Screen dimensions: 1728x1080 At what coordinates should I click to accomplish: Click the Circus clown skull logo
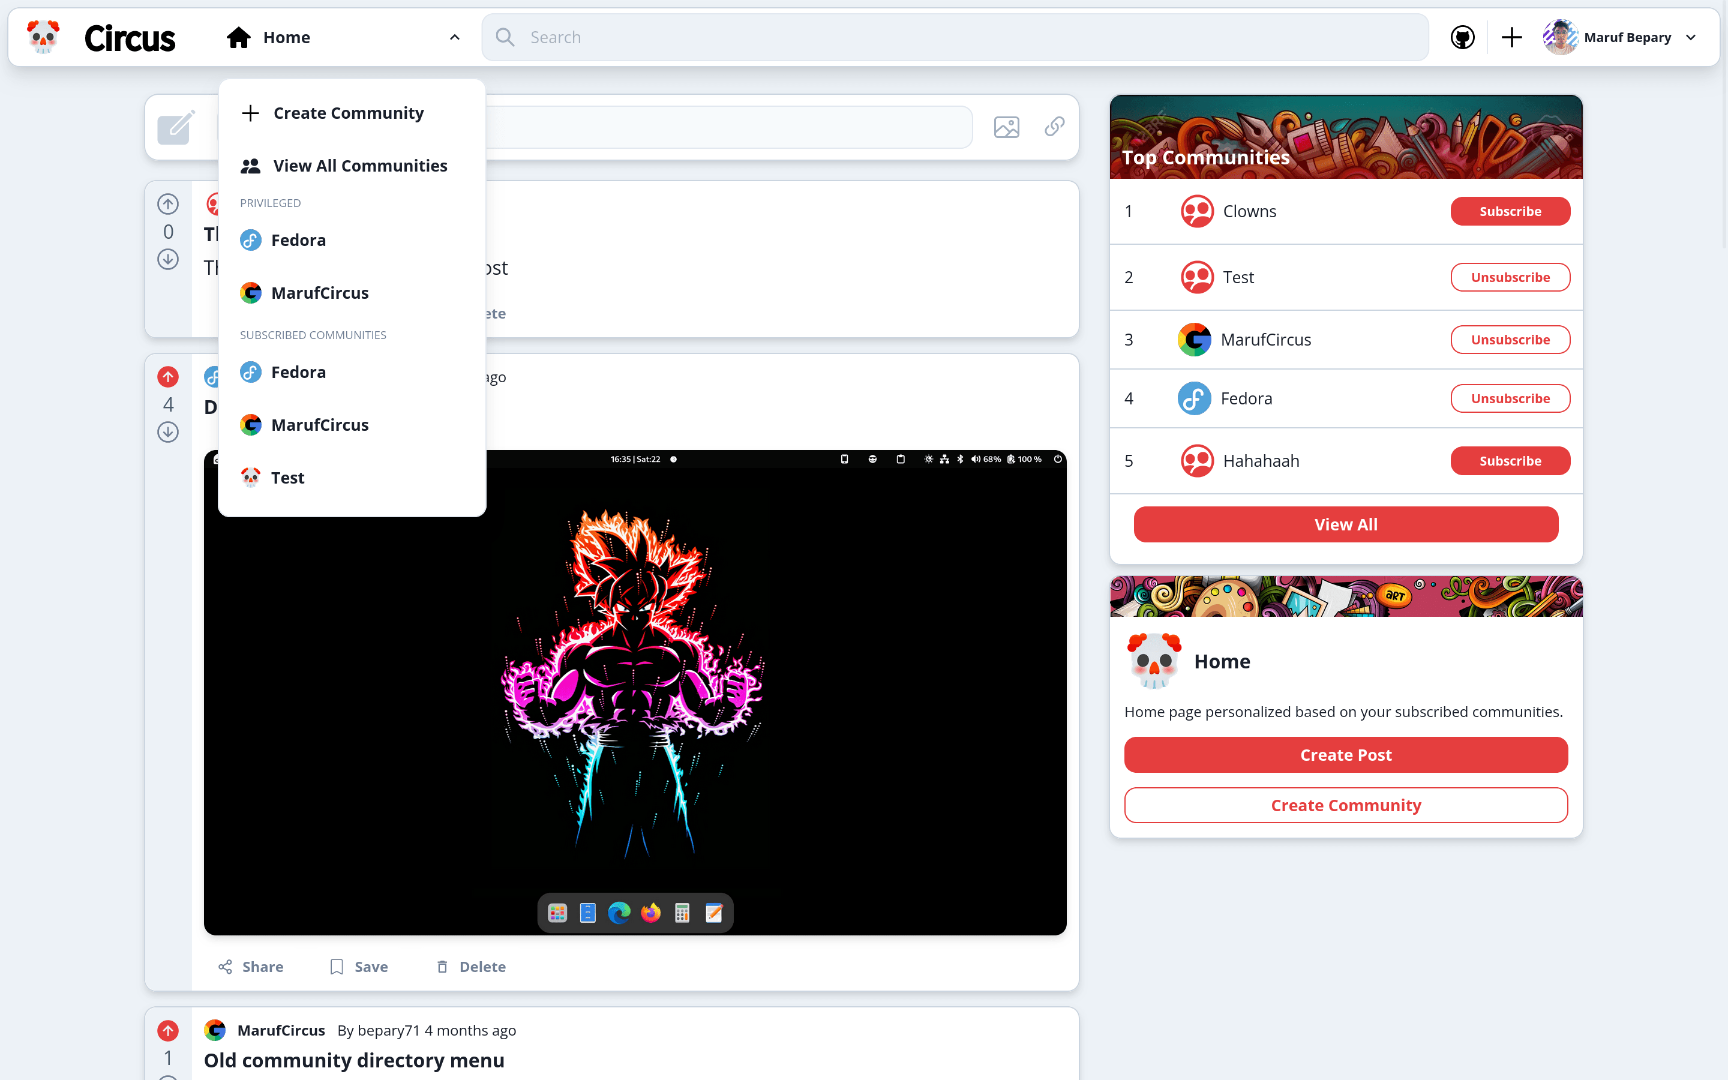pos(43,37)
